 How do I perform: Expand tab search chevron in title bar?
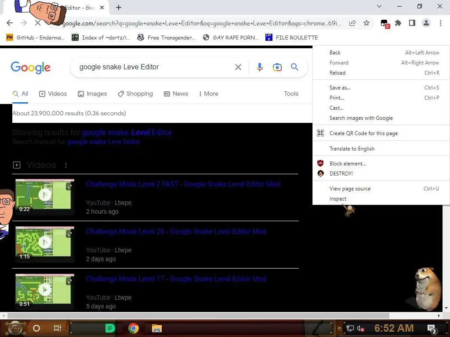click(x=379, y=6)
